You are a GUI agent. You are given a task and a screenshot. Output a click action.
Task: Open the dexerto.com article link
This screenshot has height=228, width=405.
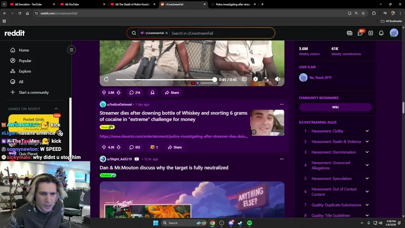174,136
